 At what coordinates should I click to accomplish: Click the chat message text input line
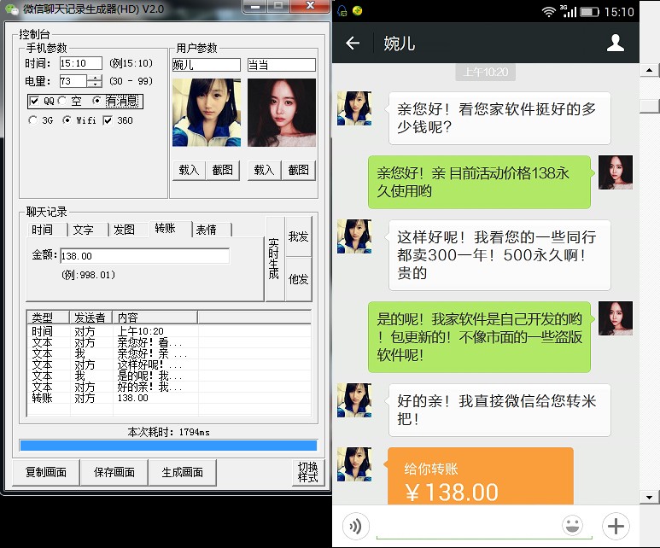click(x=484, y=527)
